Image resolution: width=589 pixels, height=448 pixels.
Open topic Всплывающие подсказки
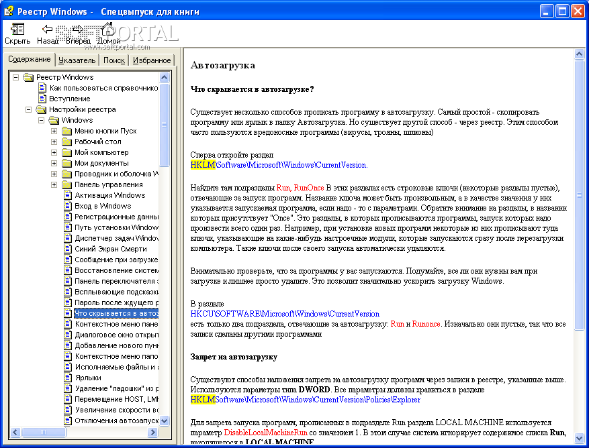coord(116,292)
